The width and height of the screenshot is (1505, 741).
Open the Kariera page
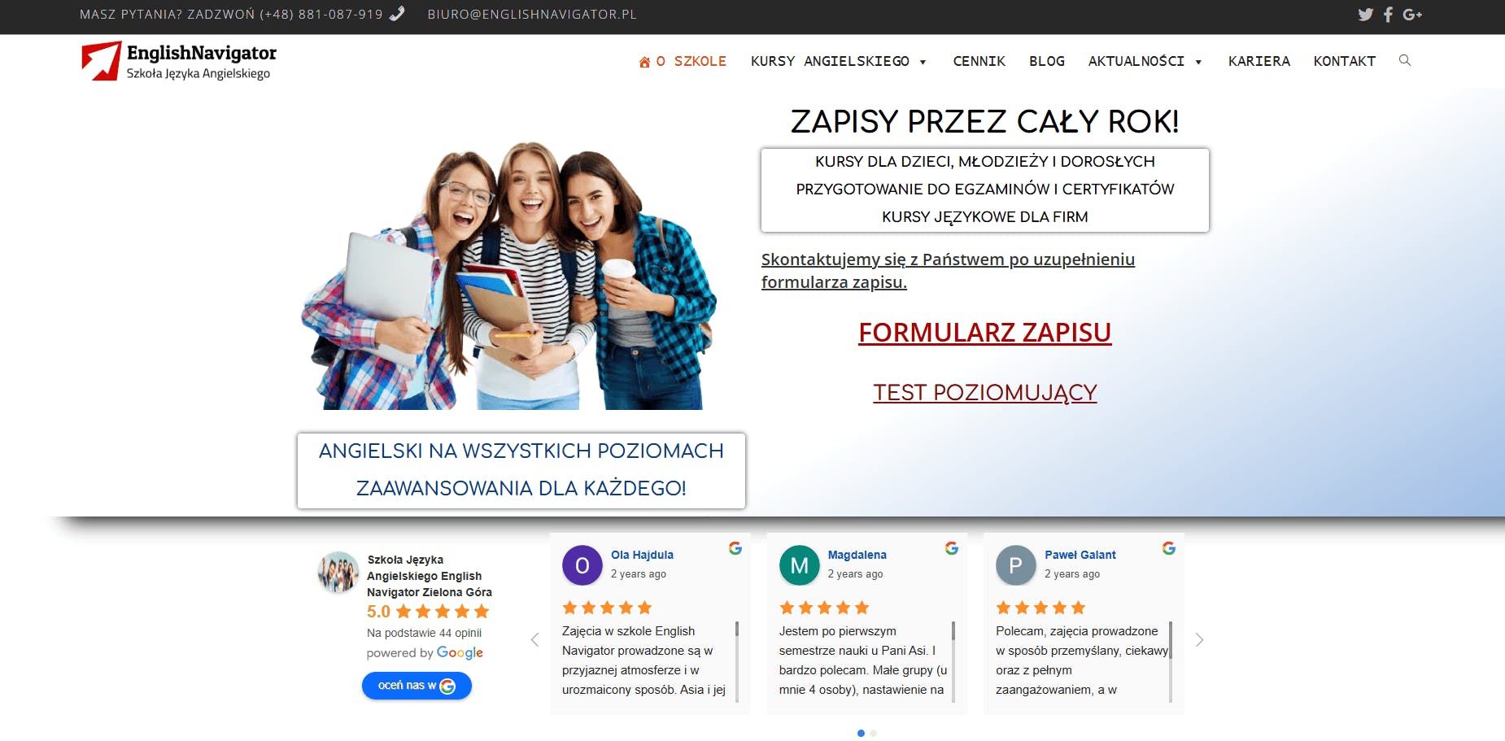[x=1259, y=61]
